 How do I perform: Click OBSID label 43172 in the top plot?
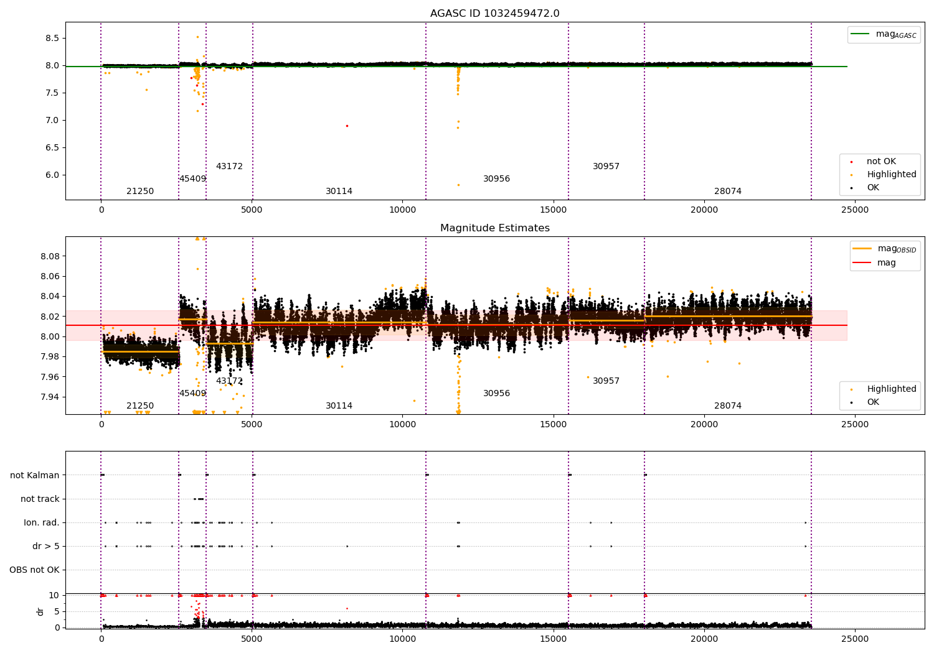pyautogui.click(x=229, y=167)
